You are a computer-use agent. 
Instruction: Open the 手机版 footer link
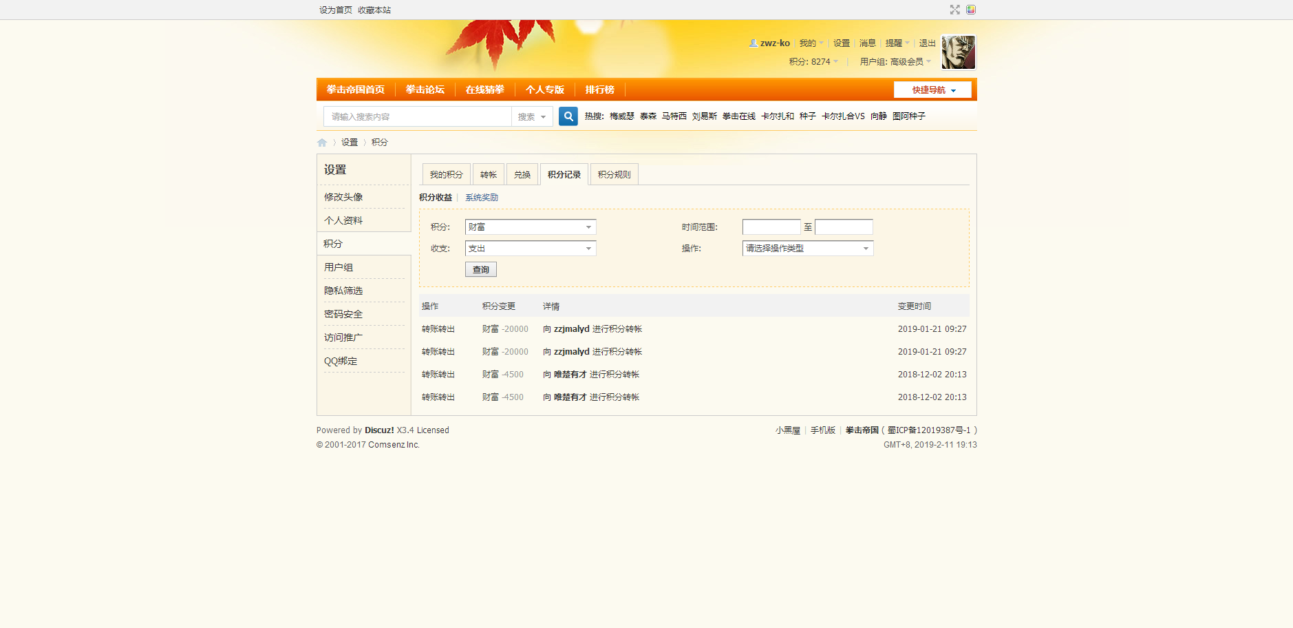823,430
